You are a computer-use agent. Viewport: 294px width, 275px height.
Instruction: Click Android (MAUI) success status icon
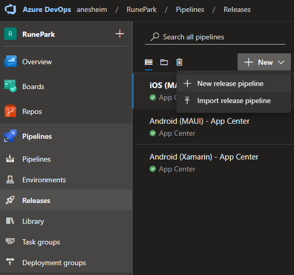point(153,133)
